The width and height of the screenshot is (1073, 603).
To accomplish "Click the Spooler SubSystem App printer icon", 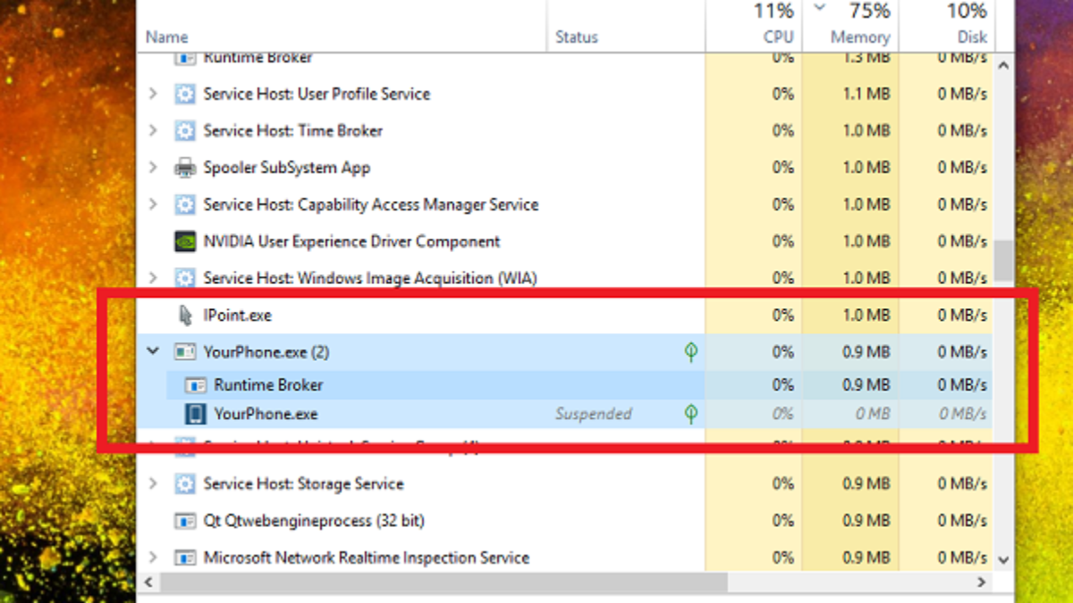I will (185, 168).
